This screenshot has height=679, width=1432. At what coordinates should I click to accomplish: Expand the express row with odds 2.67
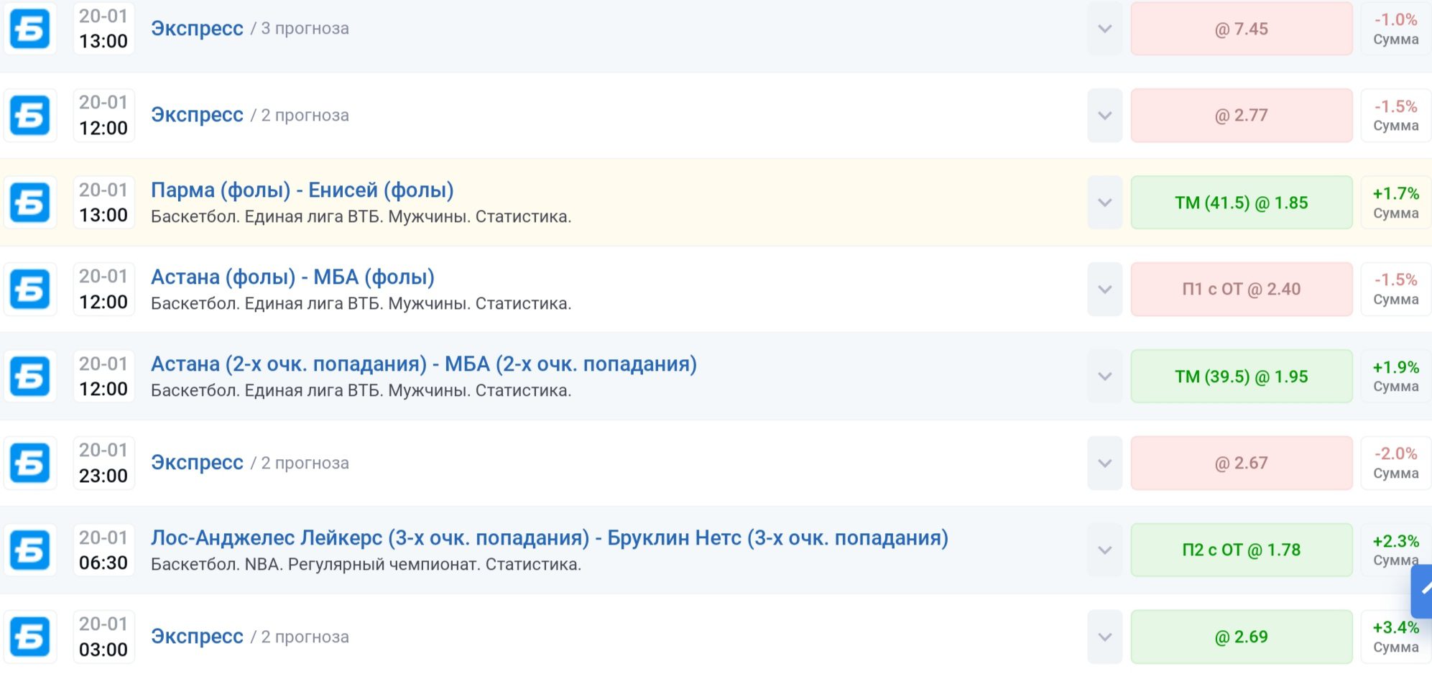(x=1105, y=463)
